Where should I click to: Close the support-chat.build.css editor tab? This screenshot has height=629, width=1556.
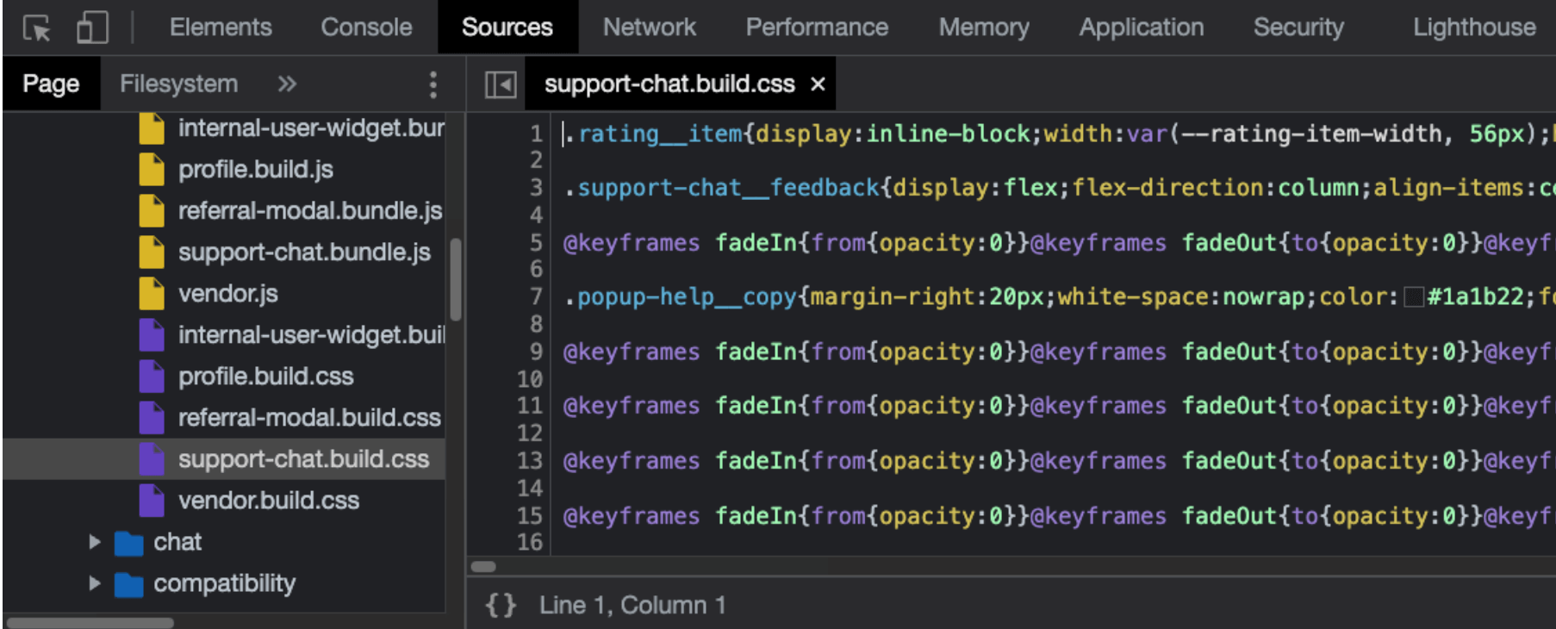[x=818, y=84]
